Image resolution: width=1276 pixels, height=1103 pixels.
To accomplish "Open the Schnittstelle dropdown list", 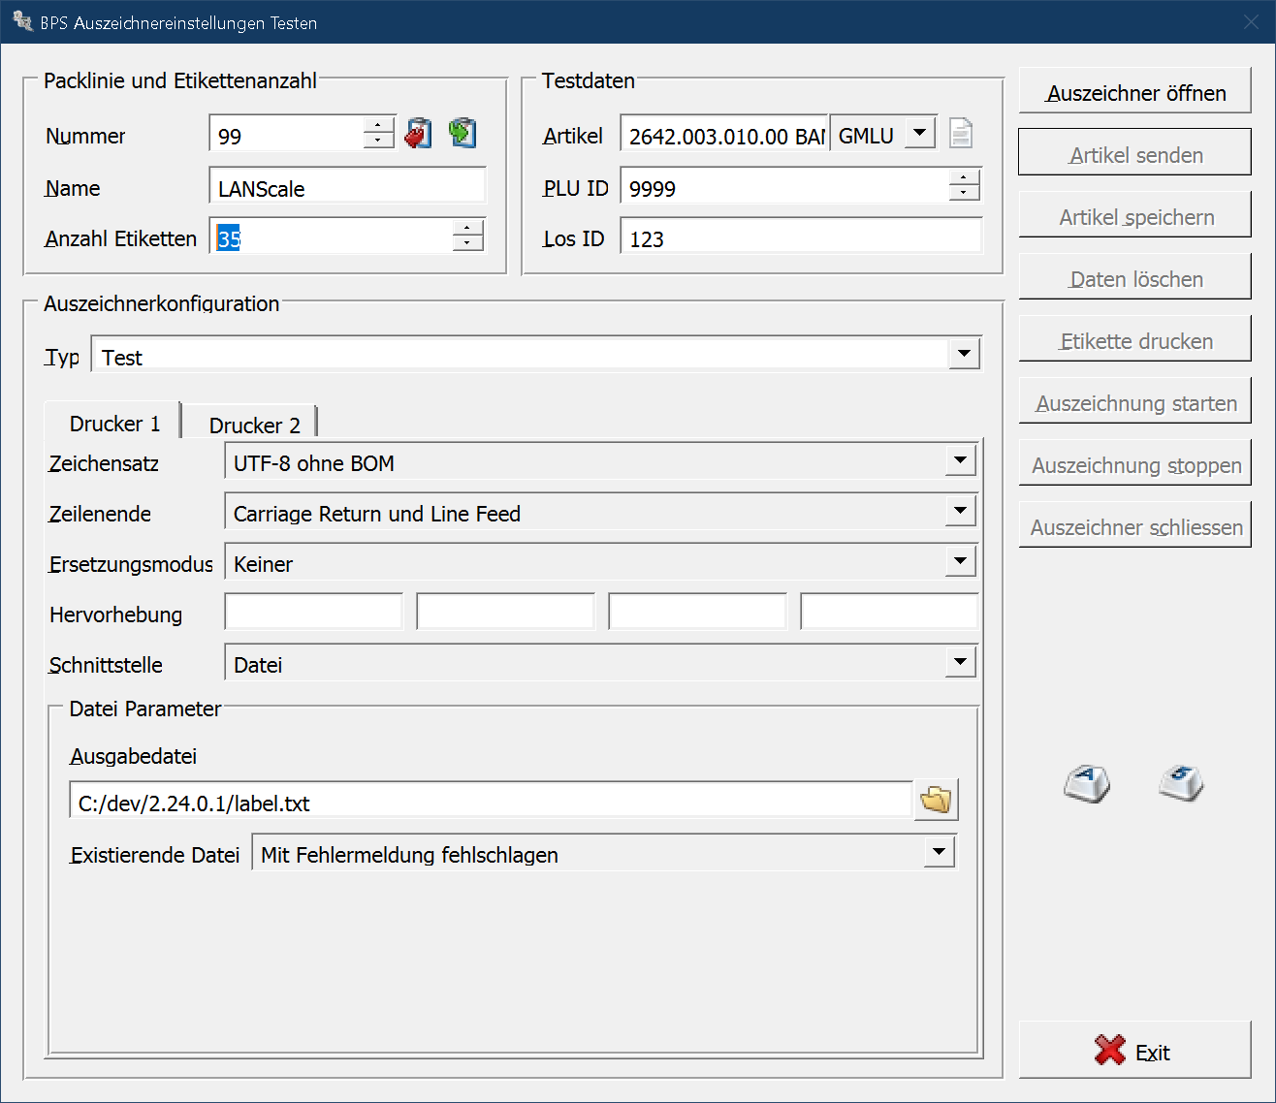I will 960,662.
